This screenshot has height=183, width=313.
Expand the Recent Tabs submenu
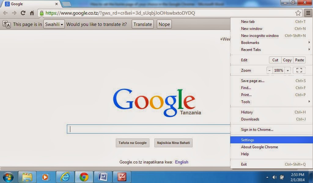pos(271,50)
